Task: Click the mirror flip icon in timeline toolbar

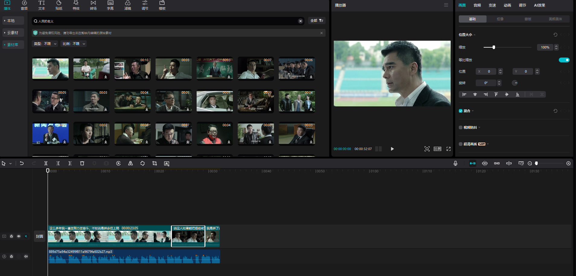Action: coord(130,163)
